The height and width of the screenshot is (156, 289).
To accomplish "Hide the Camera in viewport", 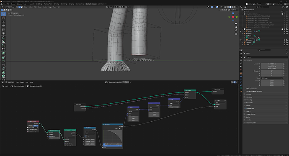I will click(x=284, y=42).
